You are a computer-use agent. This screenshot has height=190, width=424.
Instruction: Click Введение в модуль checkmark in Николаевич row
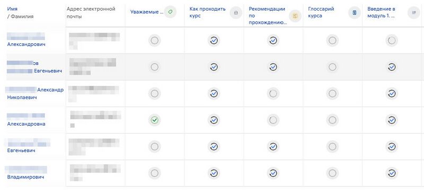[392, 93]
